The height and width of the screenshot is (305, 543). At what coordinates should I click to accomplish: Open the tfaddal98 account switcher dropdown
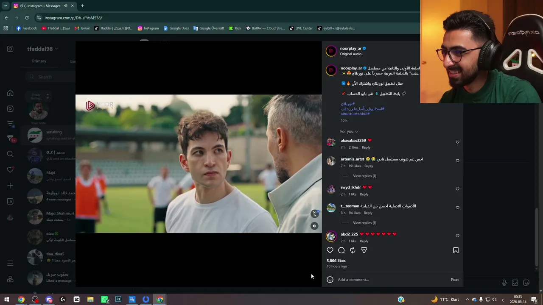click(43, 49)
